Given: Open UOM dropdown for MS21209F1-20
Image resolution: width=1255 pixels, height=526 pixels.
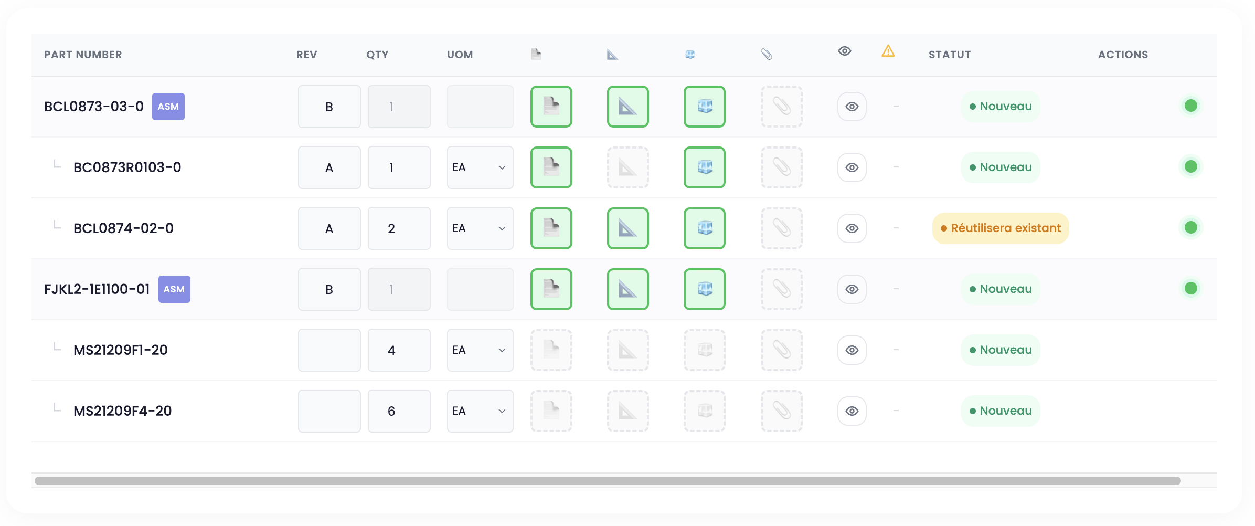Looking at the screenshot, I should pyautogui.click(x=480, y=350).
